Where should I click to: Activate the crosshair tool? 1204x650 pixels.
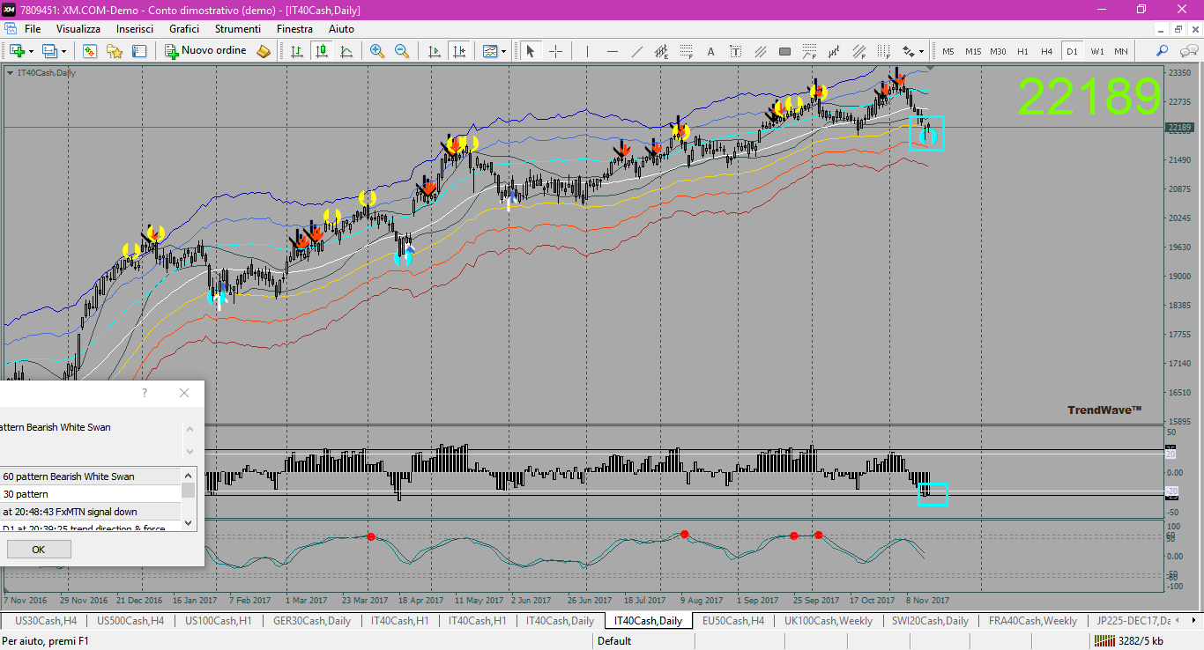pos(555,51)
